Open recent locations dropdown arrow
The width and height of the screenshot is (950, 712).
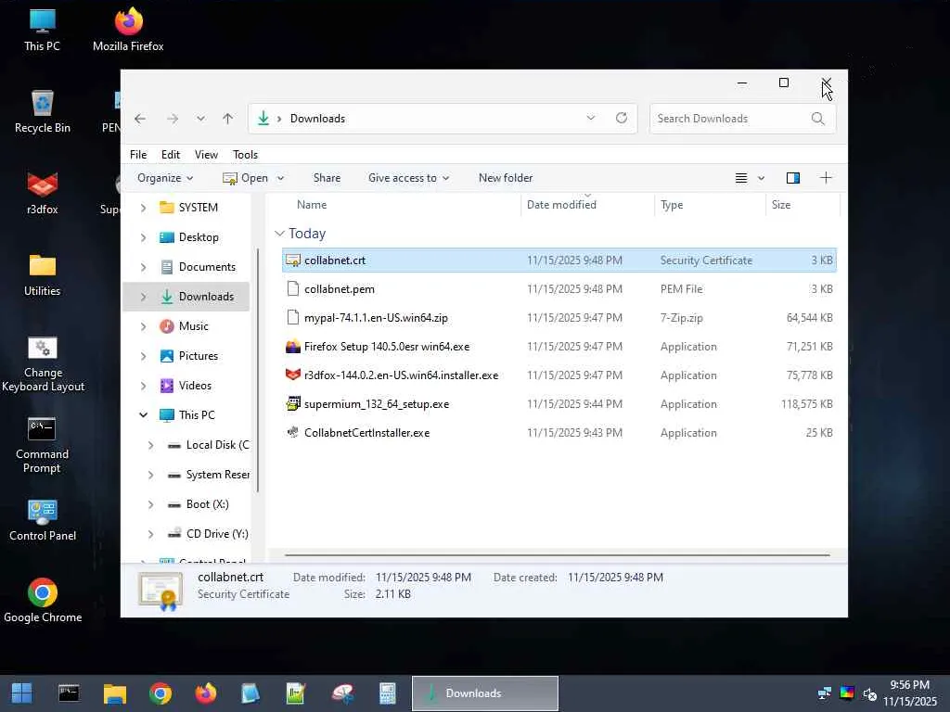click(200, 119)
